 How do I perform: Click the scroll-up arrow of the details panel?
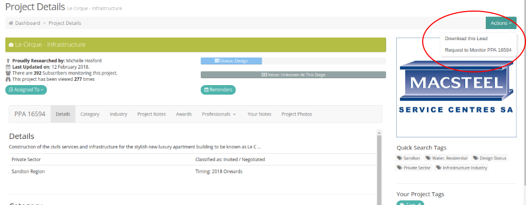[x=379, y=133]
